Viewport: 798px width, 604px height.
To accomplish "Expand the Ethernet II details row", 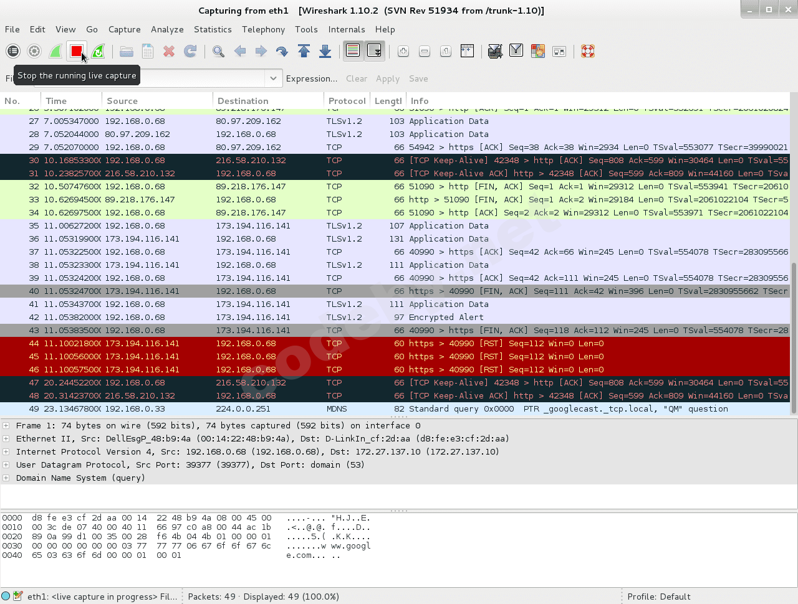I will pos(6,439).
